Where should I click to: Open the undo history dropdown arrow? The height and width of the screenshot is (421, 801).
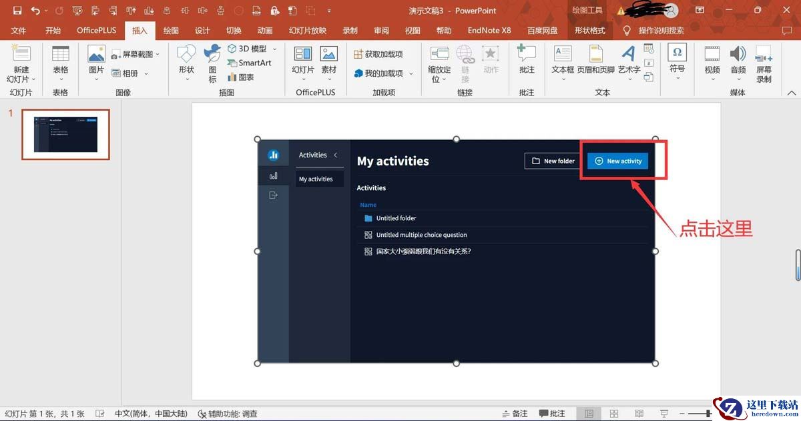46,11
